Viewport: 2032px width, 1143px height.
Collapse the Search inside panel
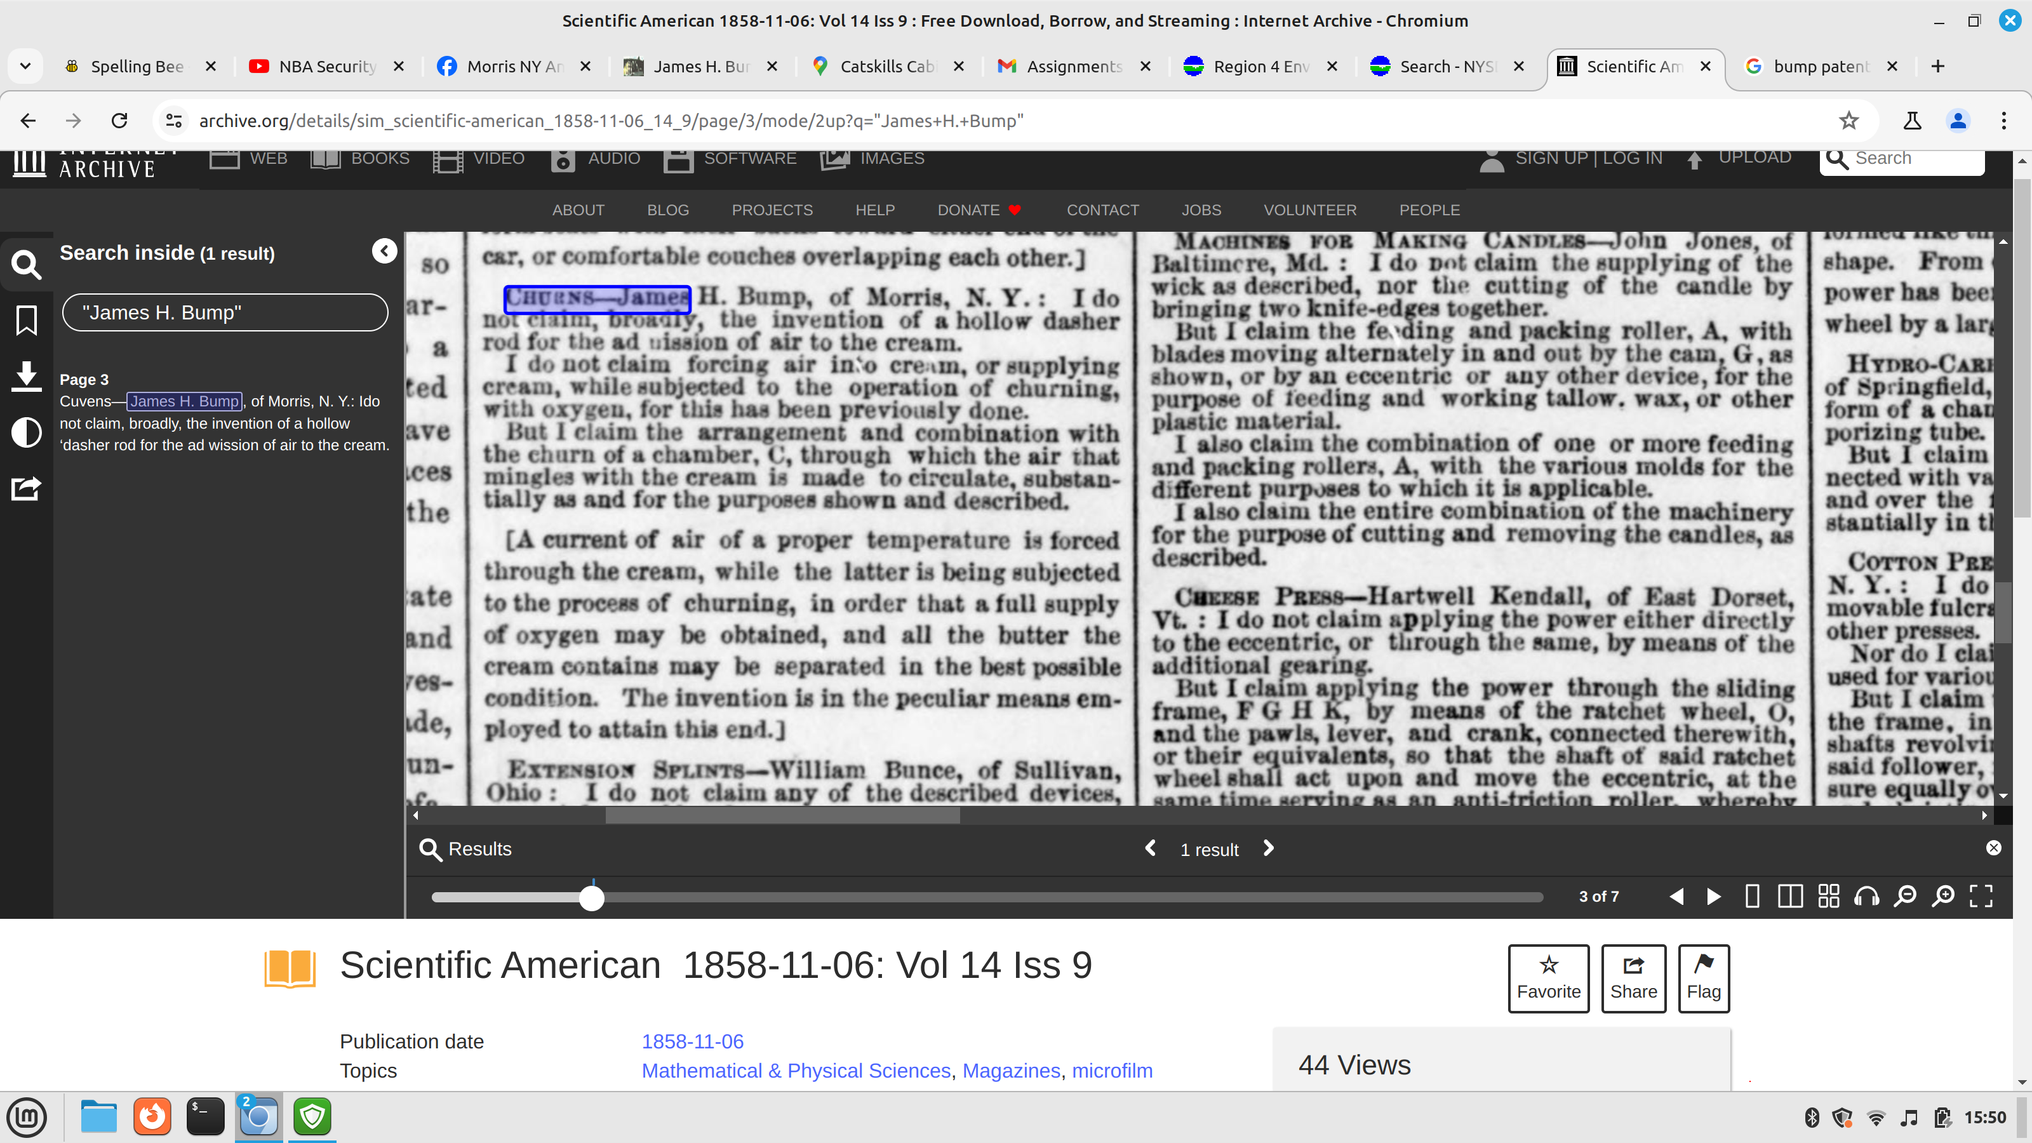click(x=384, y=251)
